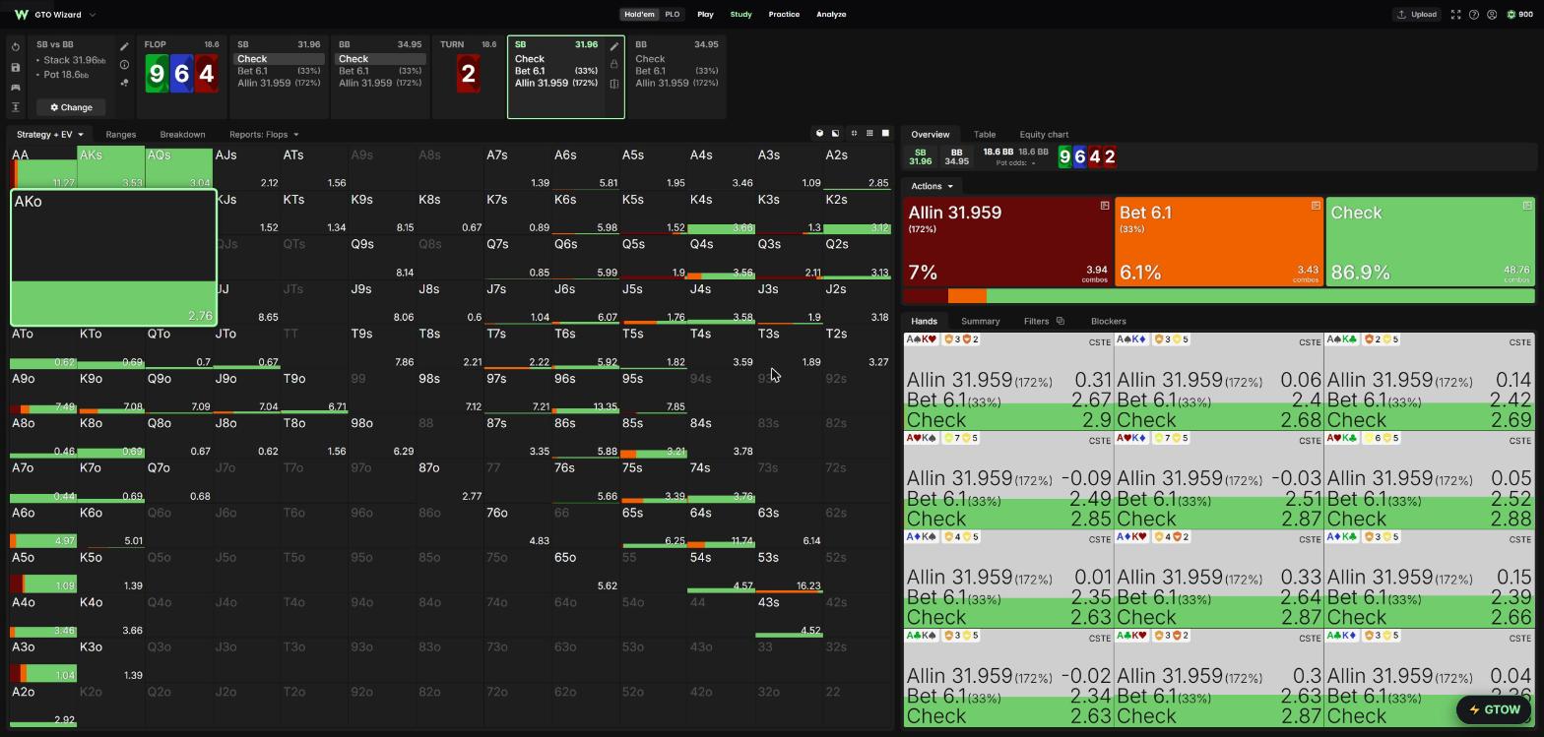Click the copy icon next to Filters

point(1061,321)
